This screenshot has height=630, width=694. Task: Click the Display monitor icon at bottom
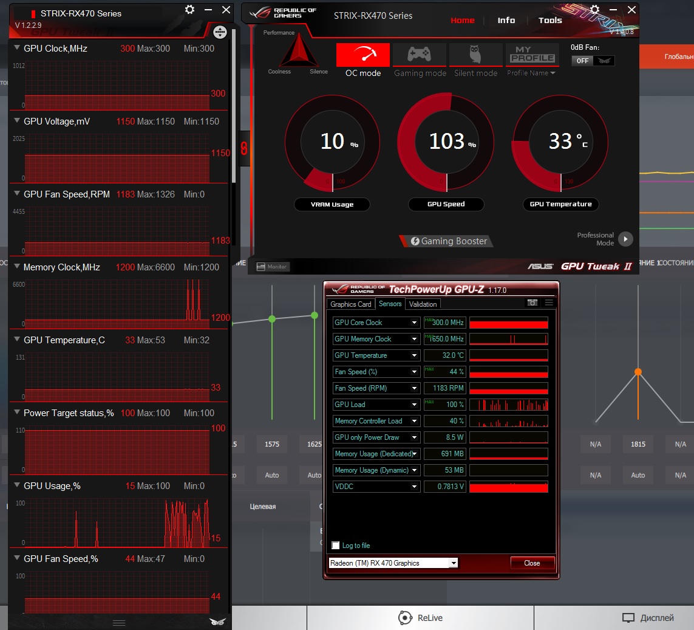(628, 618)
